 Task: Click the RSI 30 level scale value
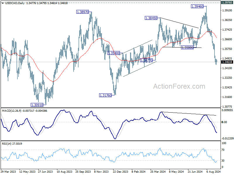tap(223, 160)
